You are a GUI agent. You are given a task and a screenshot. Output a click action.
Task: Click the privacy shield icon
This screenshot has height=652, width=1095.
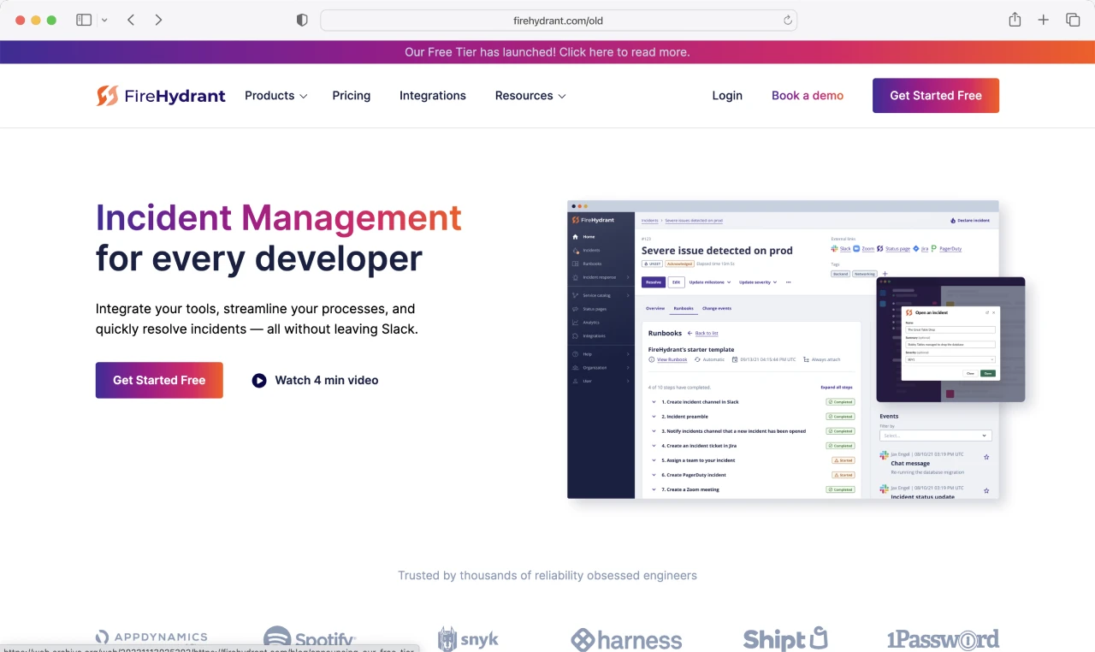(302, 20)
